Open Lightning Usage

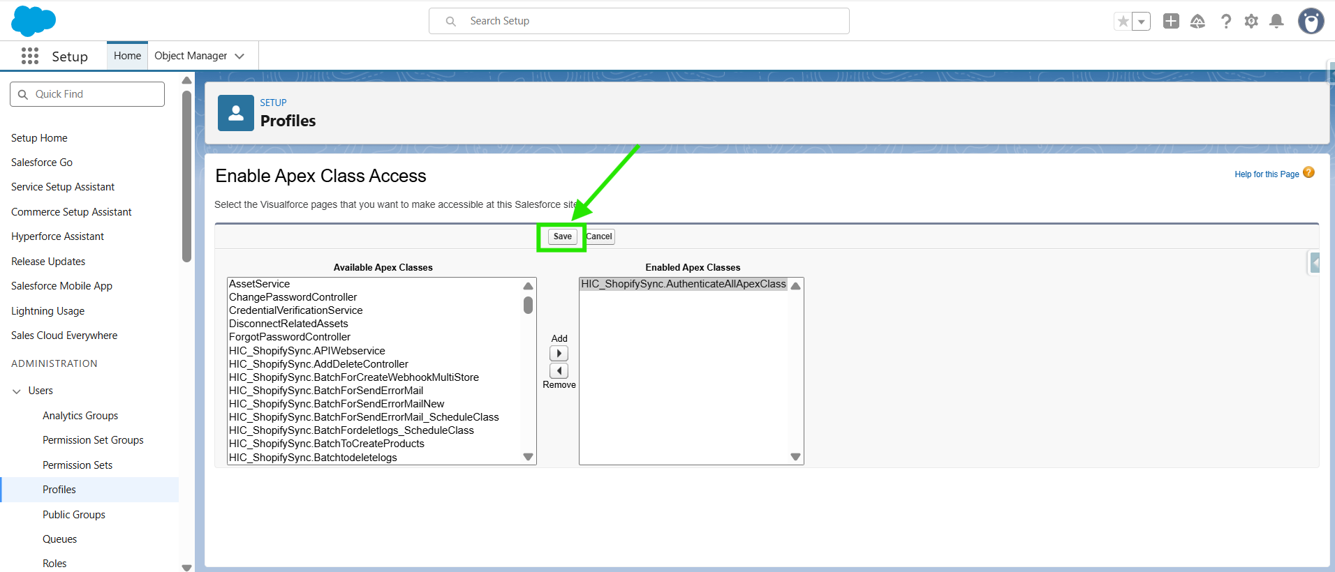47,311
